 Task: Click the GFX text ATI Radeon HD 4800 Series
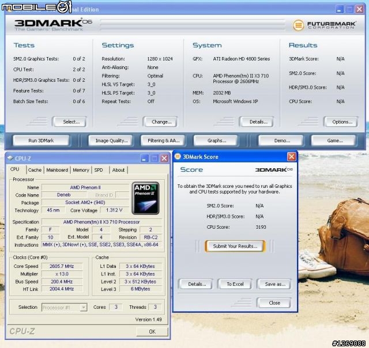click(242, 59)
